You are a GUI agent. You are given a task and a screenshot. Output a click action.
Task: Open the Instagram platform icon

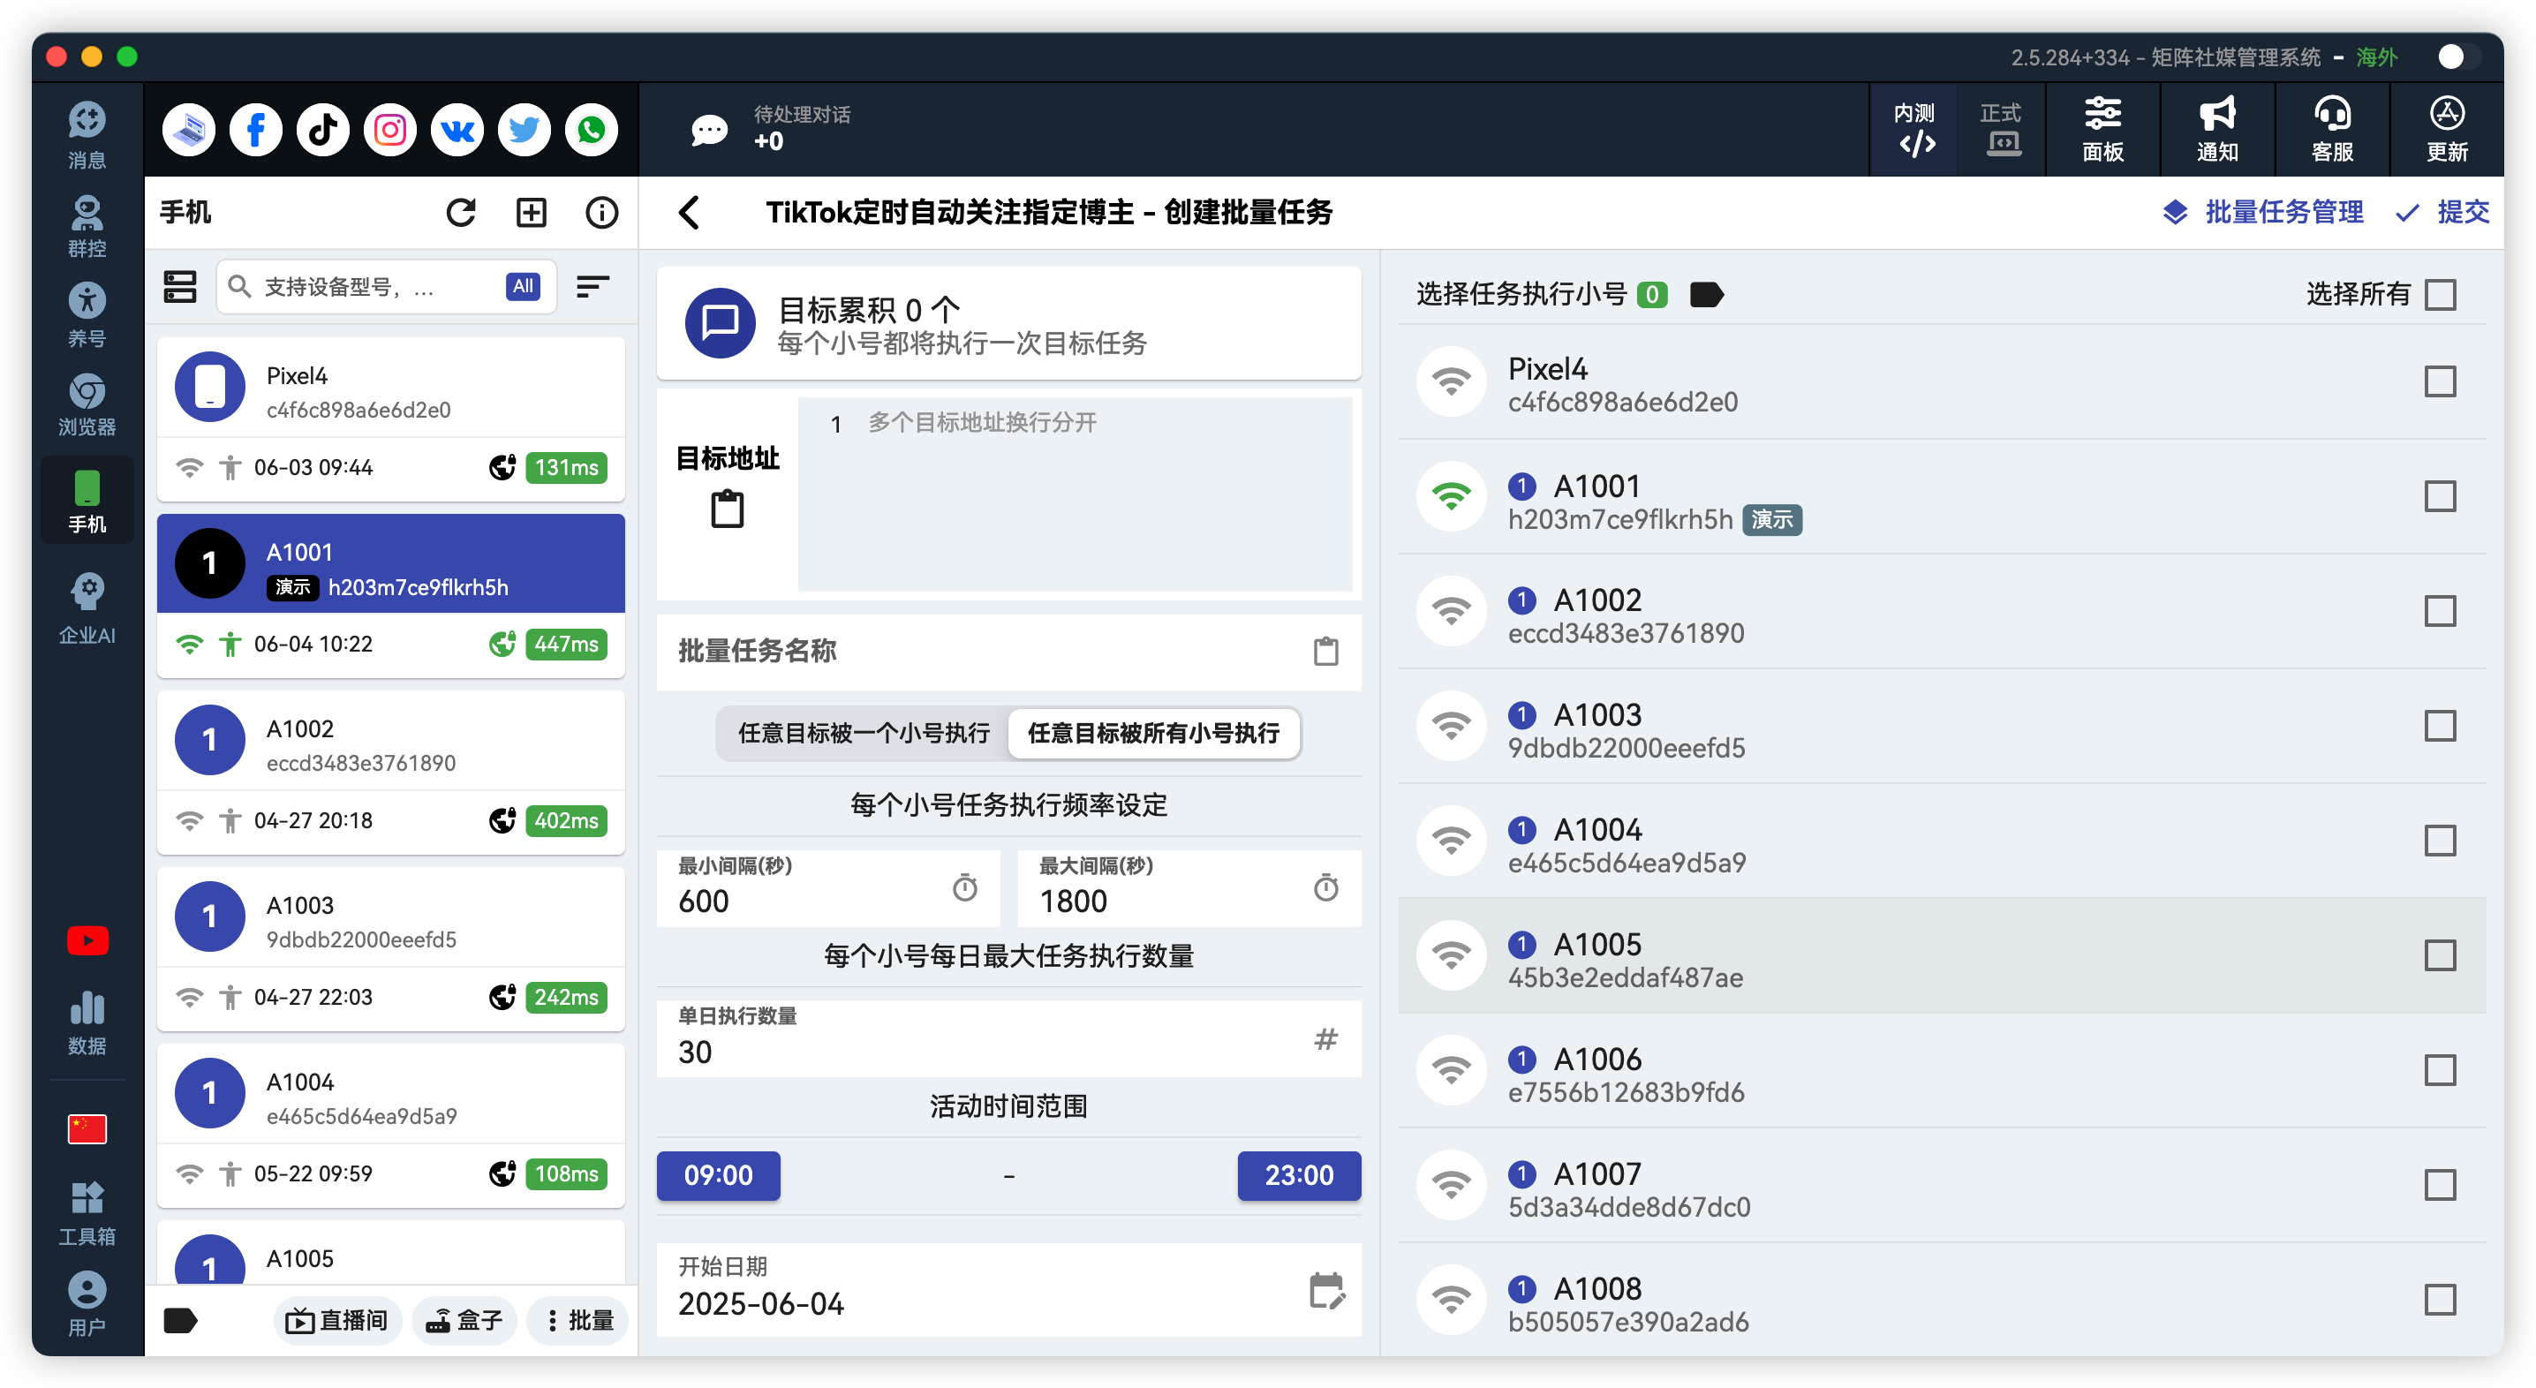390,130
